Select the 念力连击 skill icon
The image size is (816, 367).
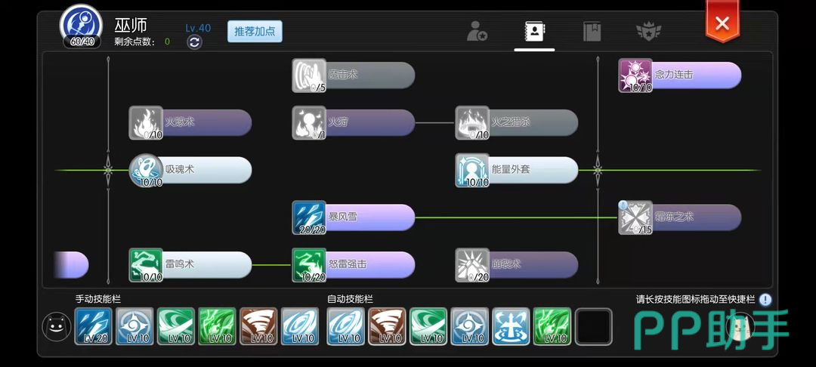click(x=635, y=76)
